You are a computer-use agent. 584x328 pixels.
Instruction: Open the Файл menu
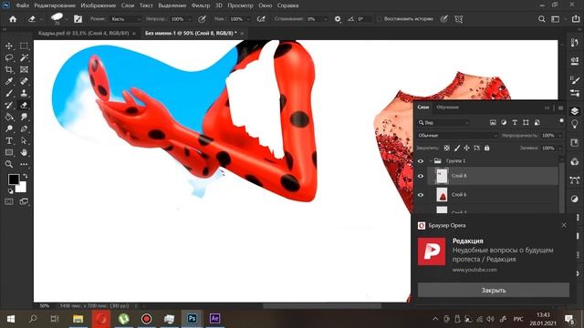[23, 5]
